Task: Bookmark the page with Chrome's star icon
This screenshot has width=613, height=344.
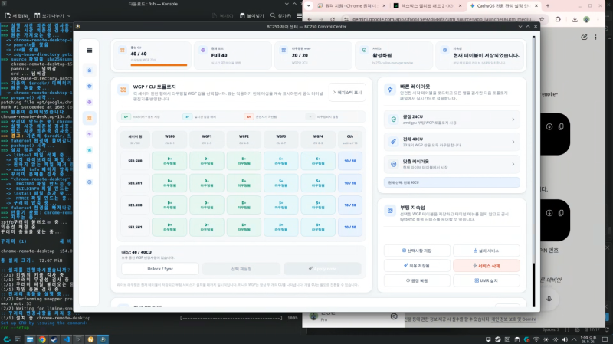Action: [542, 19]
